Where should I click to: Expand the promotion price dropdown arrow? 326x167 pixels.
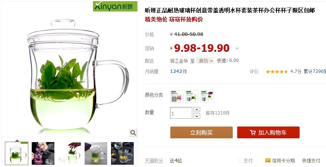point(237,48)
